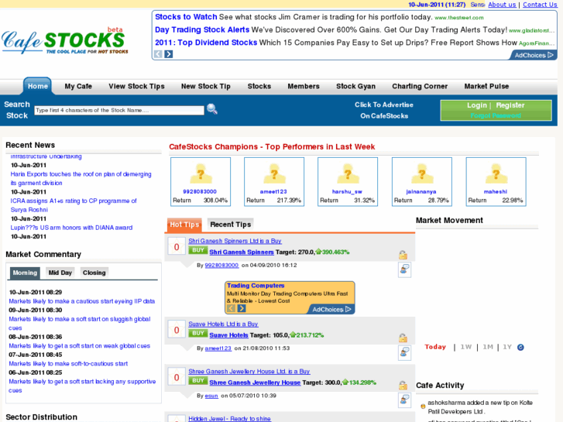The height and width of the screenshot is (422, 563).
Task: Click previous arrow in top ad banner
Action: [158, 54]
